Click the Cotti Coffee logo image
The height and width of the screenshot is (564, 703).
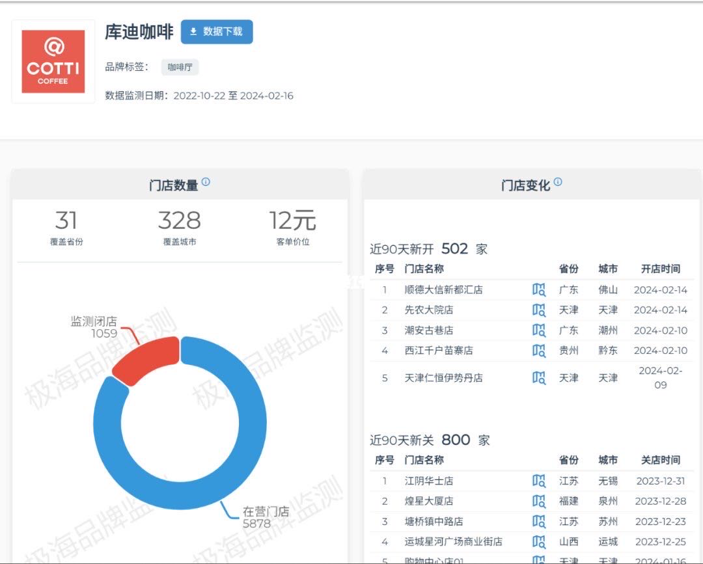tap(53, 61)
